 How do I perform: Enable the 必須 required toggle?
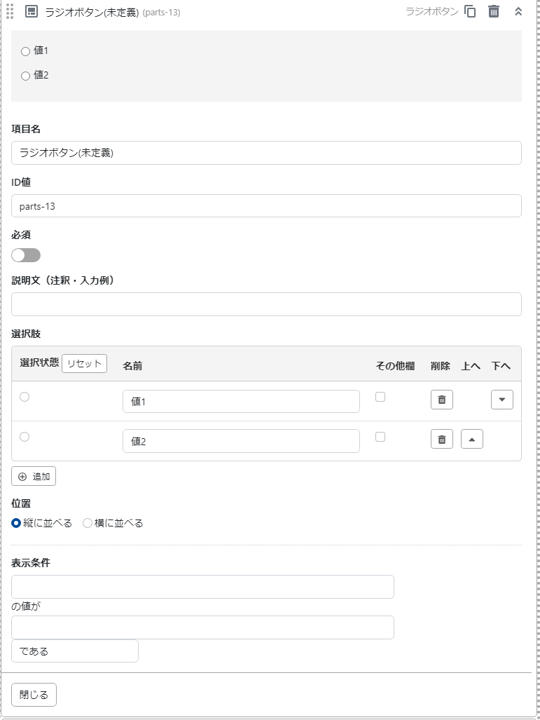pyautogui.click(x=26, y=254)
